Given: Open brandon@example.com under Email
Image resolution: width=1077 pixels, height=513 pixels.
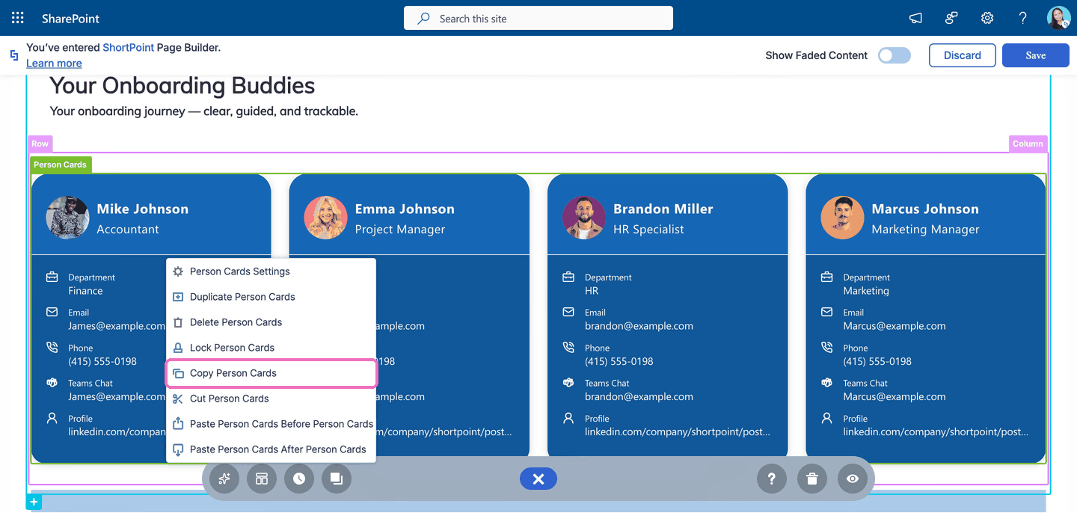Looking at the screenshot, I should click(639, 326).
